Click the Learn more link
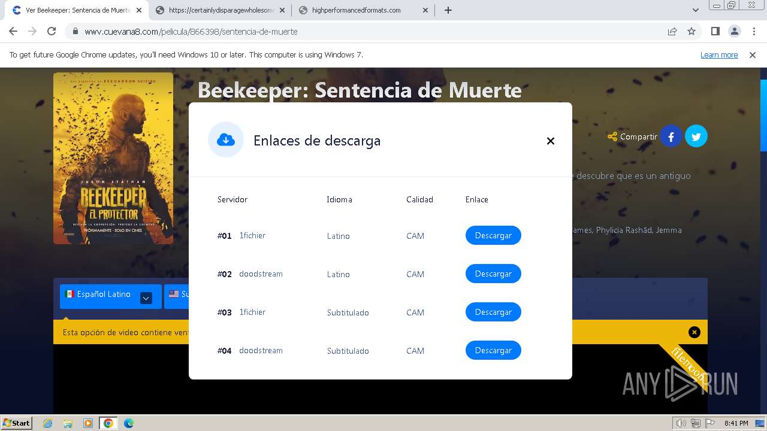The width and height of the screenshot is (767, 431). pos(719,54)
